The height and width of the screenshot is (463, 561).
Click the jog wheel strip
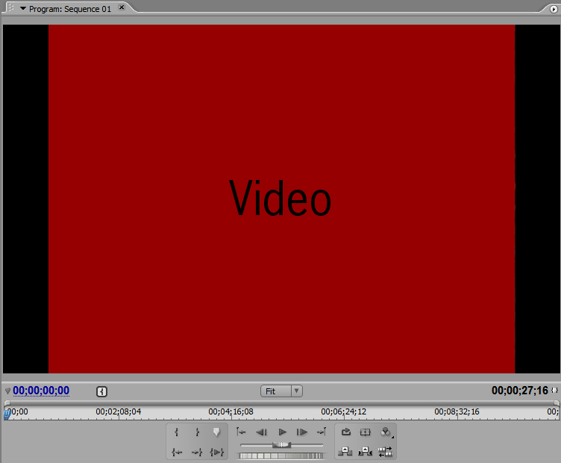(281, 456)
